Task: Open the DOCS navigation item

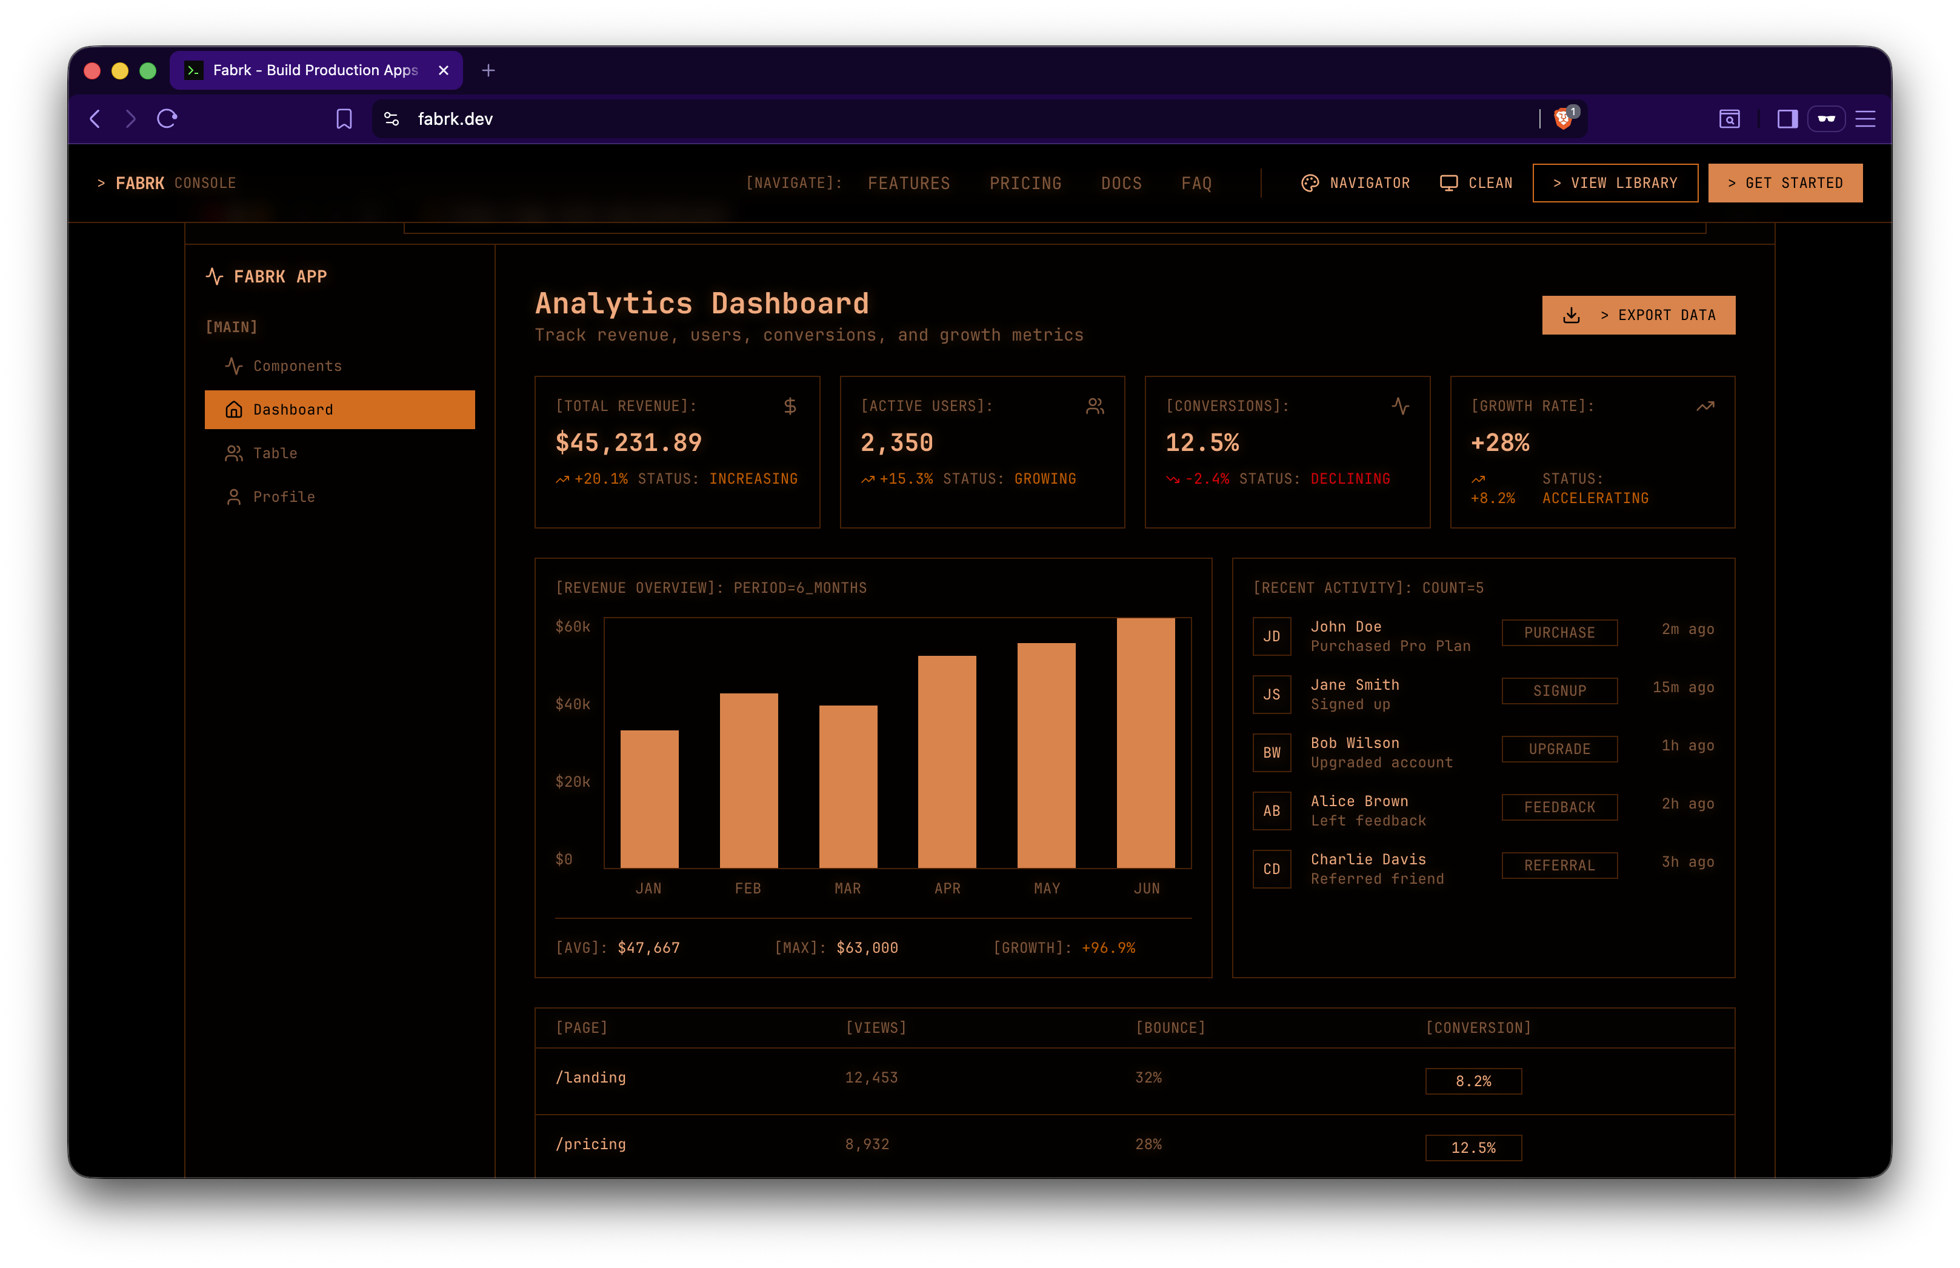Action: 1122,183
